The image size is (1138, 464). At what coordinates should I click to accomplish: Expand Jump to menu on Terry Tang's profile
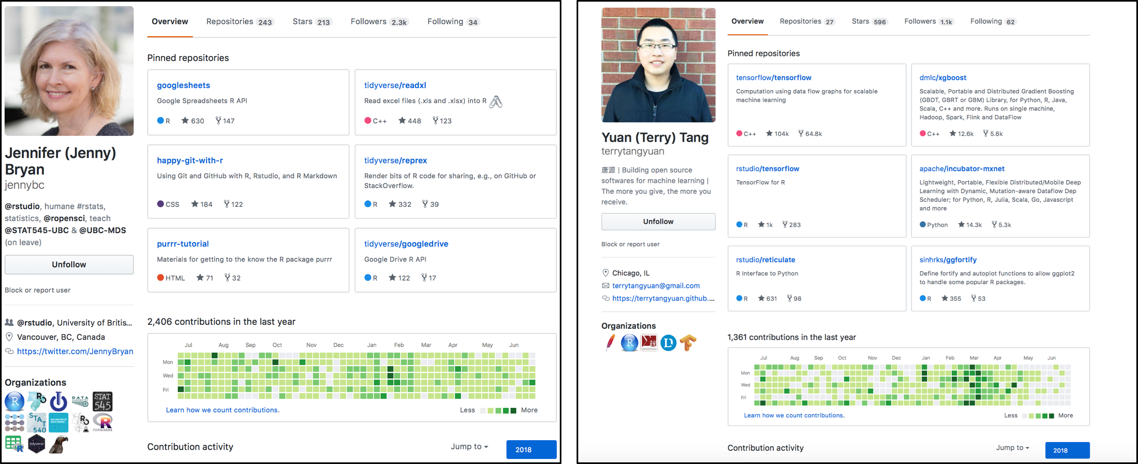point(1013,447)
